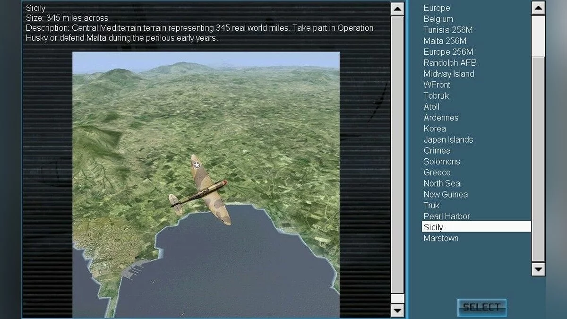Viewport: 567px width, 319px height.
Task: Choose Tunisia 256M terrain
Action: (x=448, y=30)
